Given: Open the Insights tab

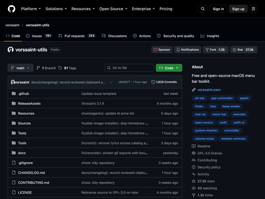Looking at the screenshot, I should [x=210, y=36].
